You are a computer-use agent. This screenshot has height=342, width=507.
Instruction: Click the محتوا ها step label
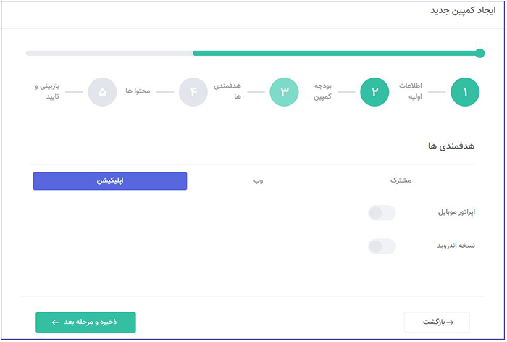click(137, 92)
